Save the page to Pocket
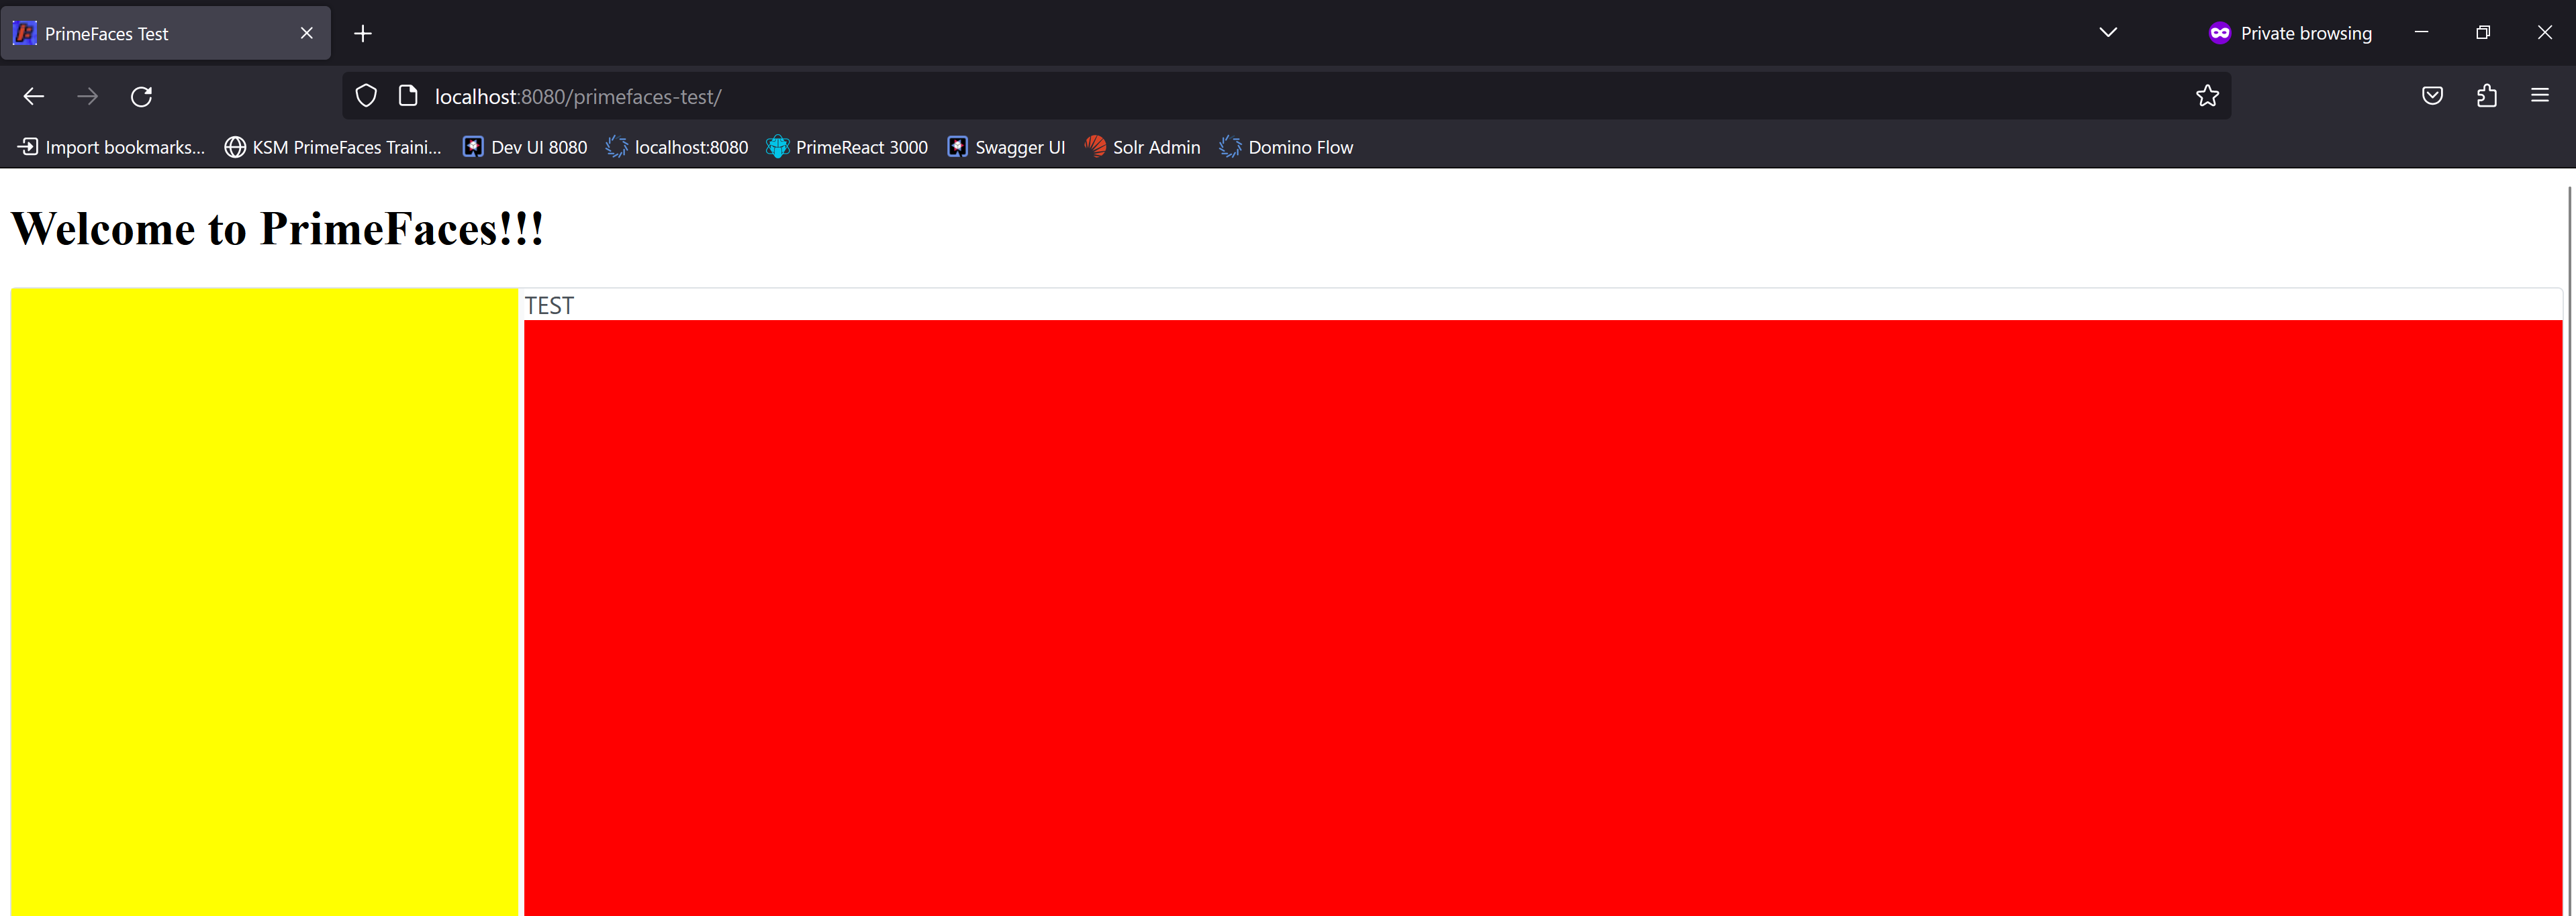Image resolution: width=2576 pixels, height=916 pixels. (x=2432, y=96)
